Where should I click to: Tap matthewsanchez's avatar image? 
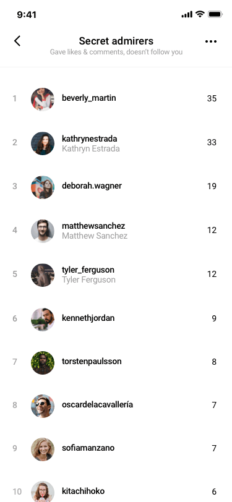(x=43, y=231)
